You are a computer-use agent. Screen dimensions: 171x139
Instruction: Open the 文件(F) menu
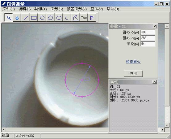[x=9, y=9]
